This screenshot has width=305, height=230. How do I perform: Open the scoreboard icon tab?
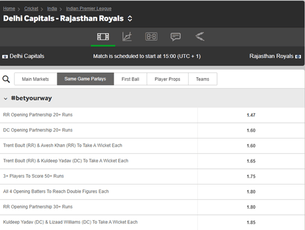[151, 37]
